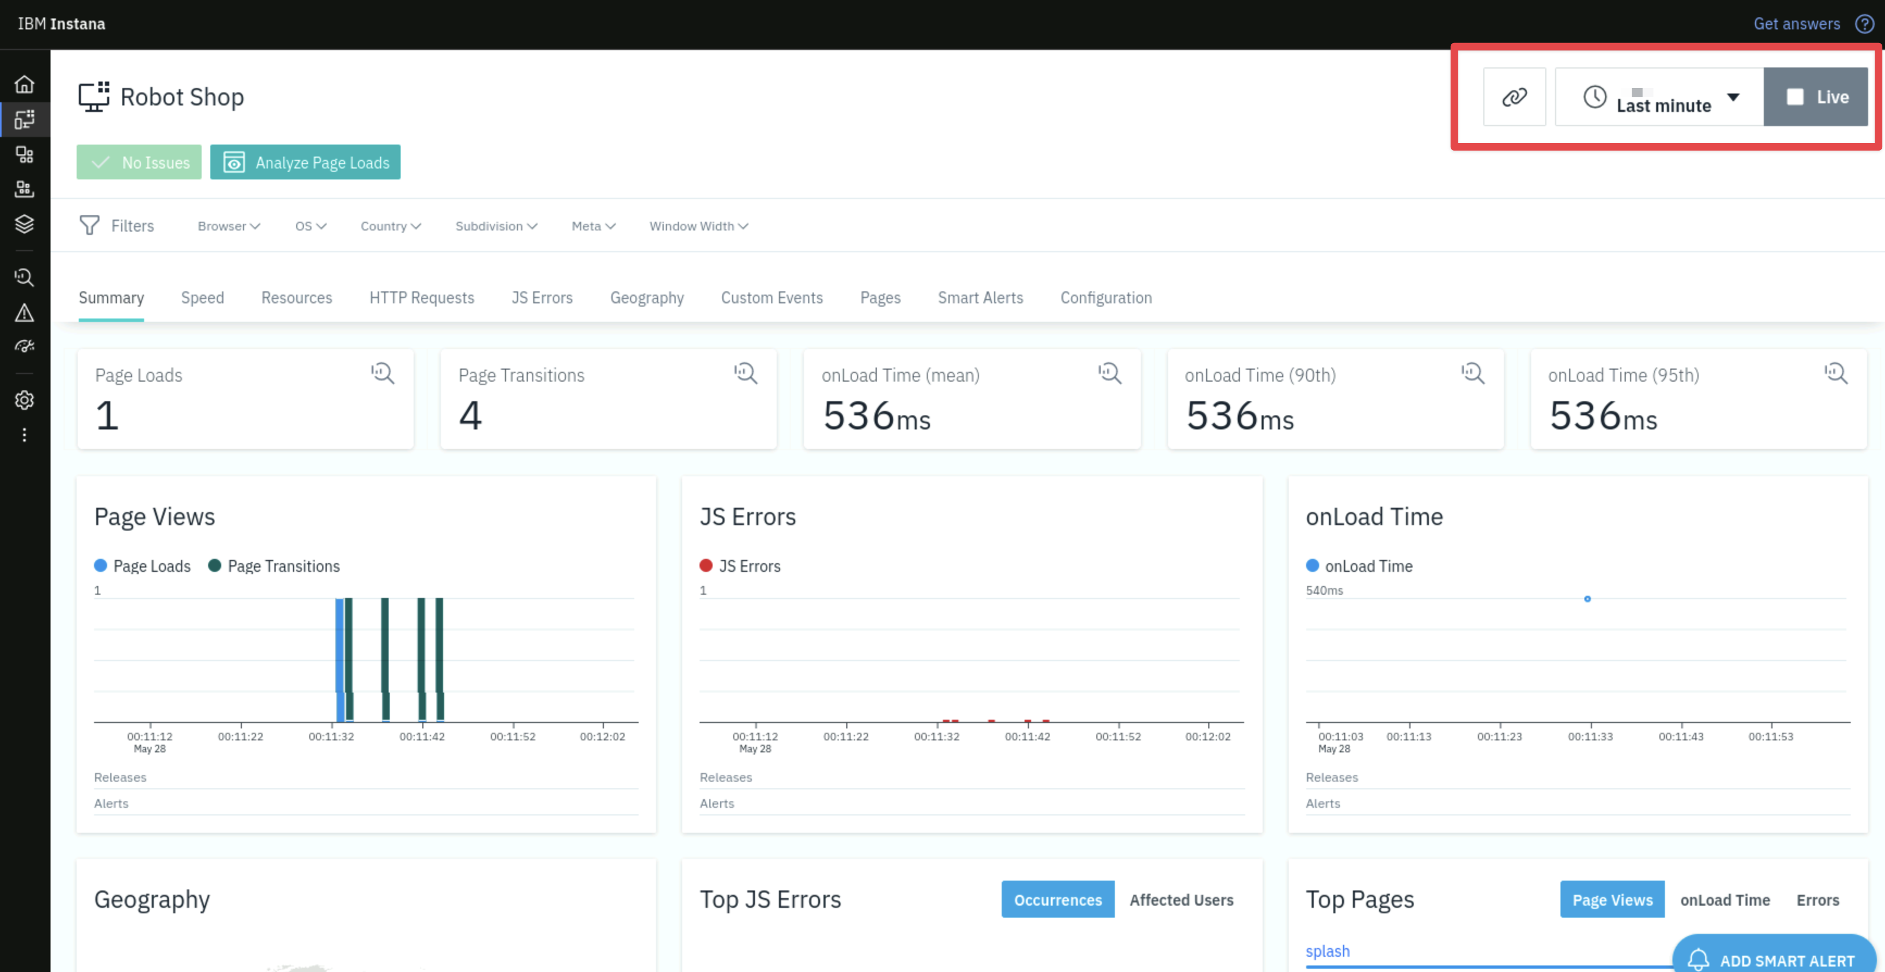The image size is (1885, 972).
Task: Expand the Browser filter dropdown
Action: click(x=228, y=226)
